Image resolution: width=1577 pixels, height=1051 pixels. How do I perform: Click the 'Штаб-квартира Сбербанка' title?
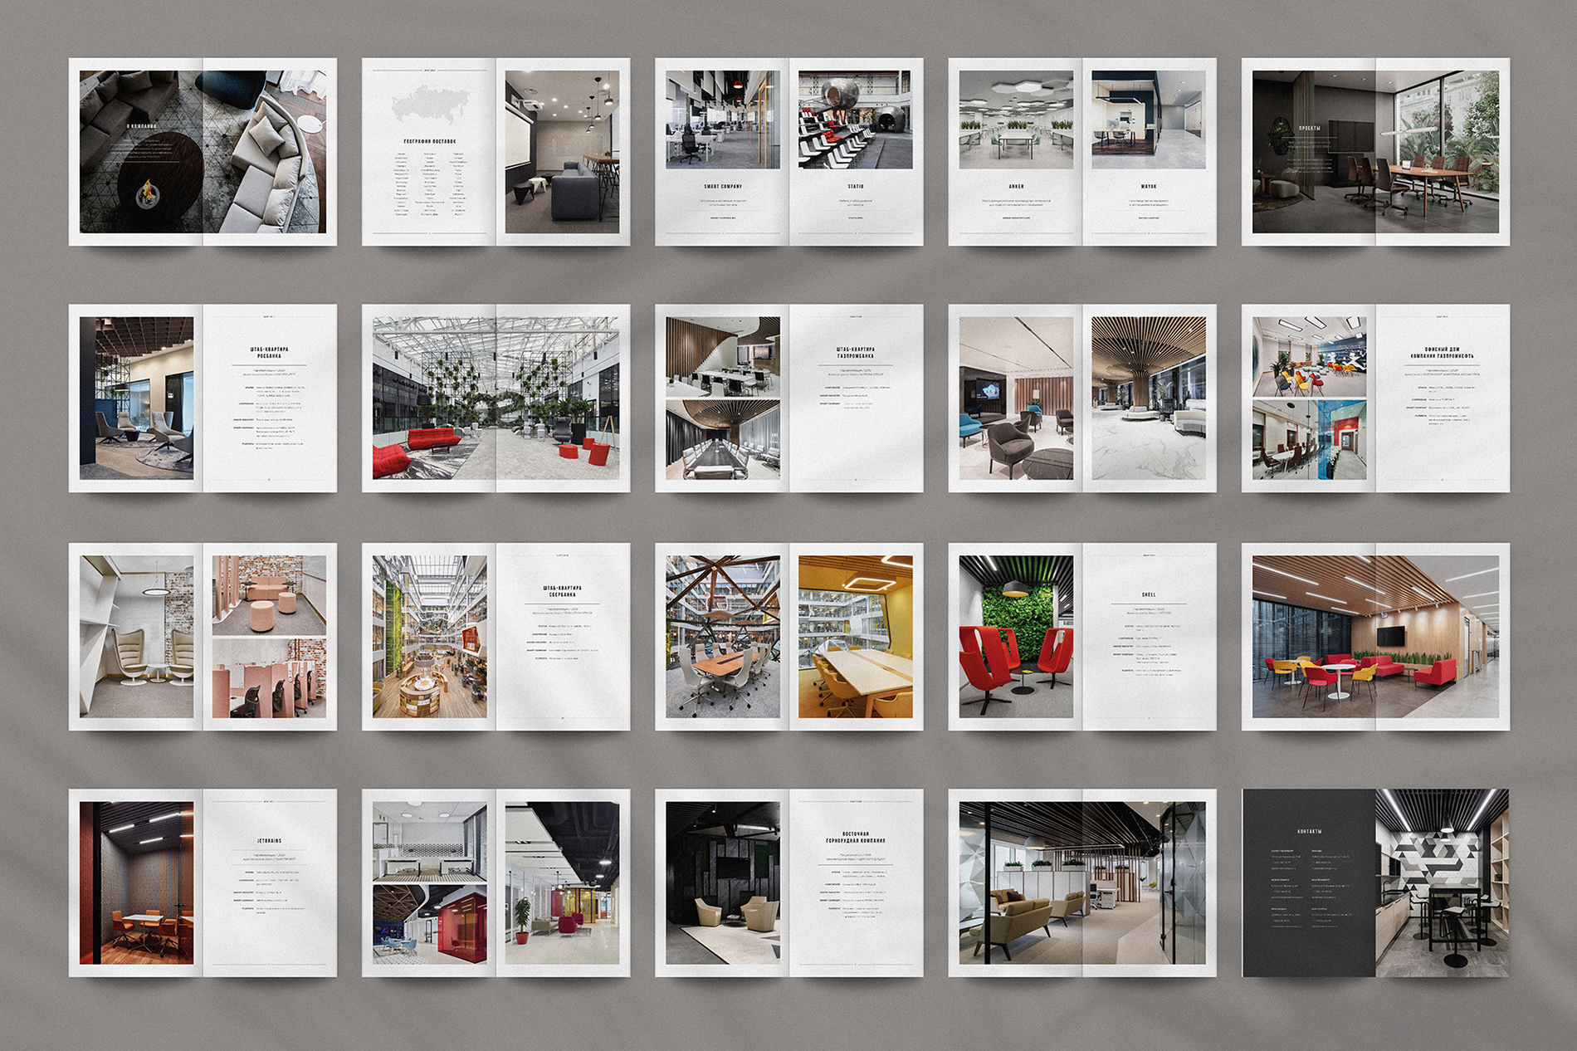[562, 591]
